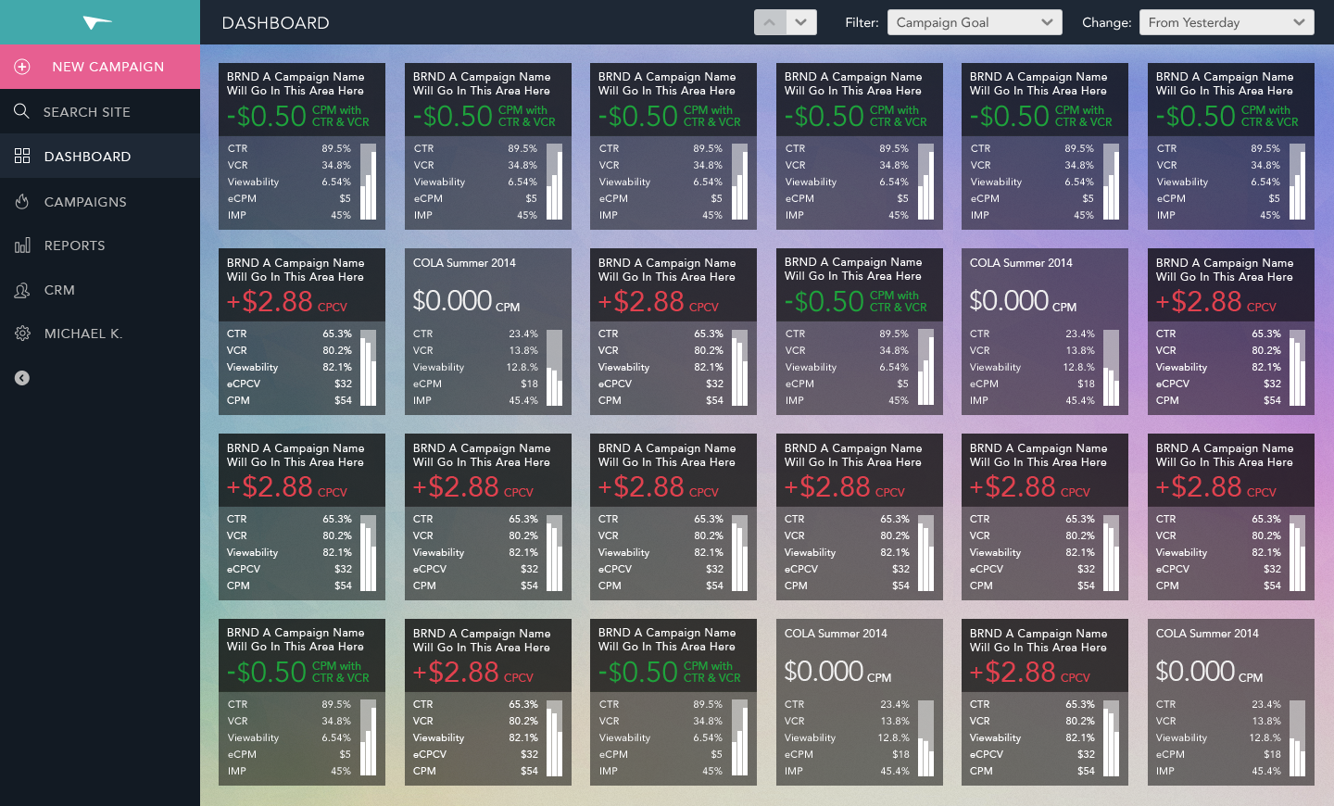This screenshot has width=1334, height=806.
Task: Select the Search Site field
Action: pyautogui.click(x=100, y=111)
